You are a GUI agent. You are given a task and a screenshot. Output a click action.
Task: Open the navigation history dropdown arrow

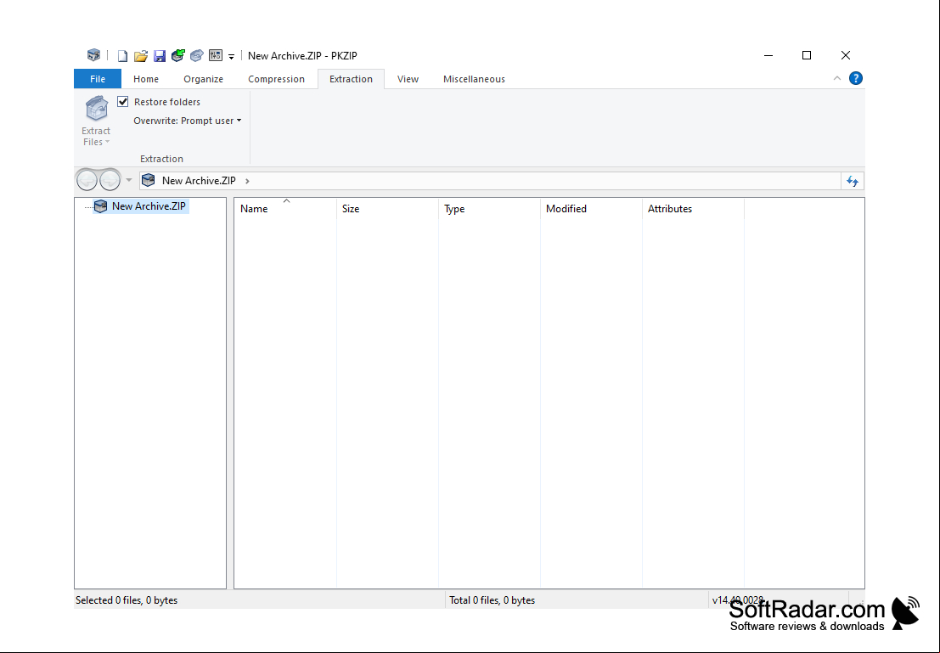pos(129,180)
